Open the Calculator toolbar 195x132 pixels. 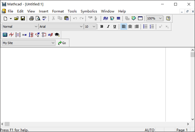(5, 35)
